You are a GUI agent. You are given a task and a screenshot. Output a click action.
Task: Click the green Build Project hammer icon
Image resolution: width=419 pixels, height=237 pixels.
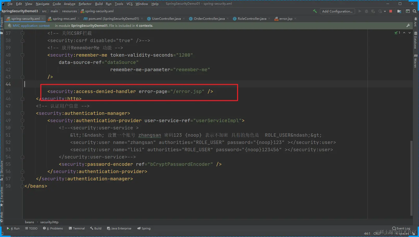click(315, 11)
